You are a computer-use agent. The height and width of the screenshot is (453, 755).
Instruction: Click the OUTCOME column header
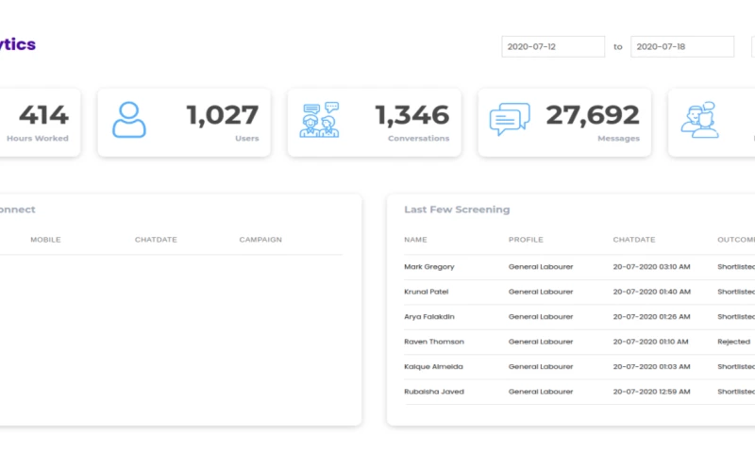click(736, 240)
